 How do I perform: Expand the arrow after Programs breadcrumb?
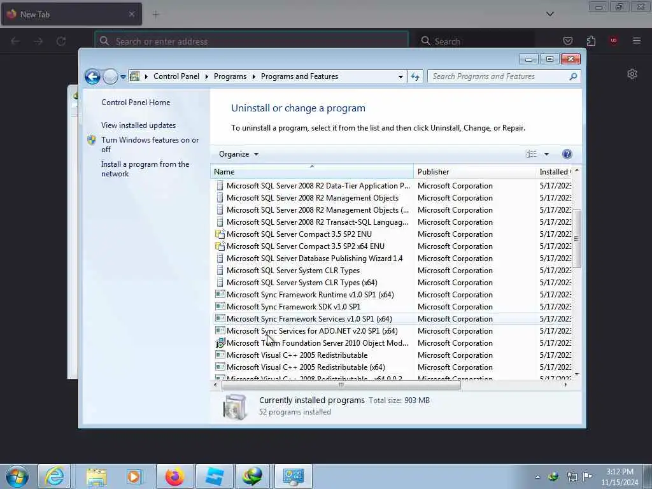(253, 76)
